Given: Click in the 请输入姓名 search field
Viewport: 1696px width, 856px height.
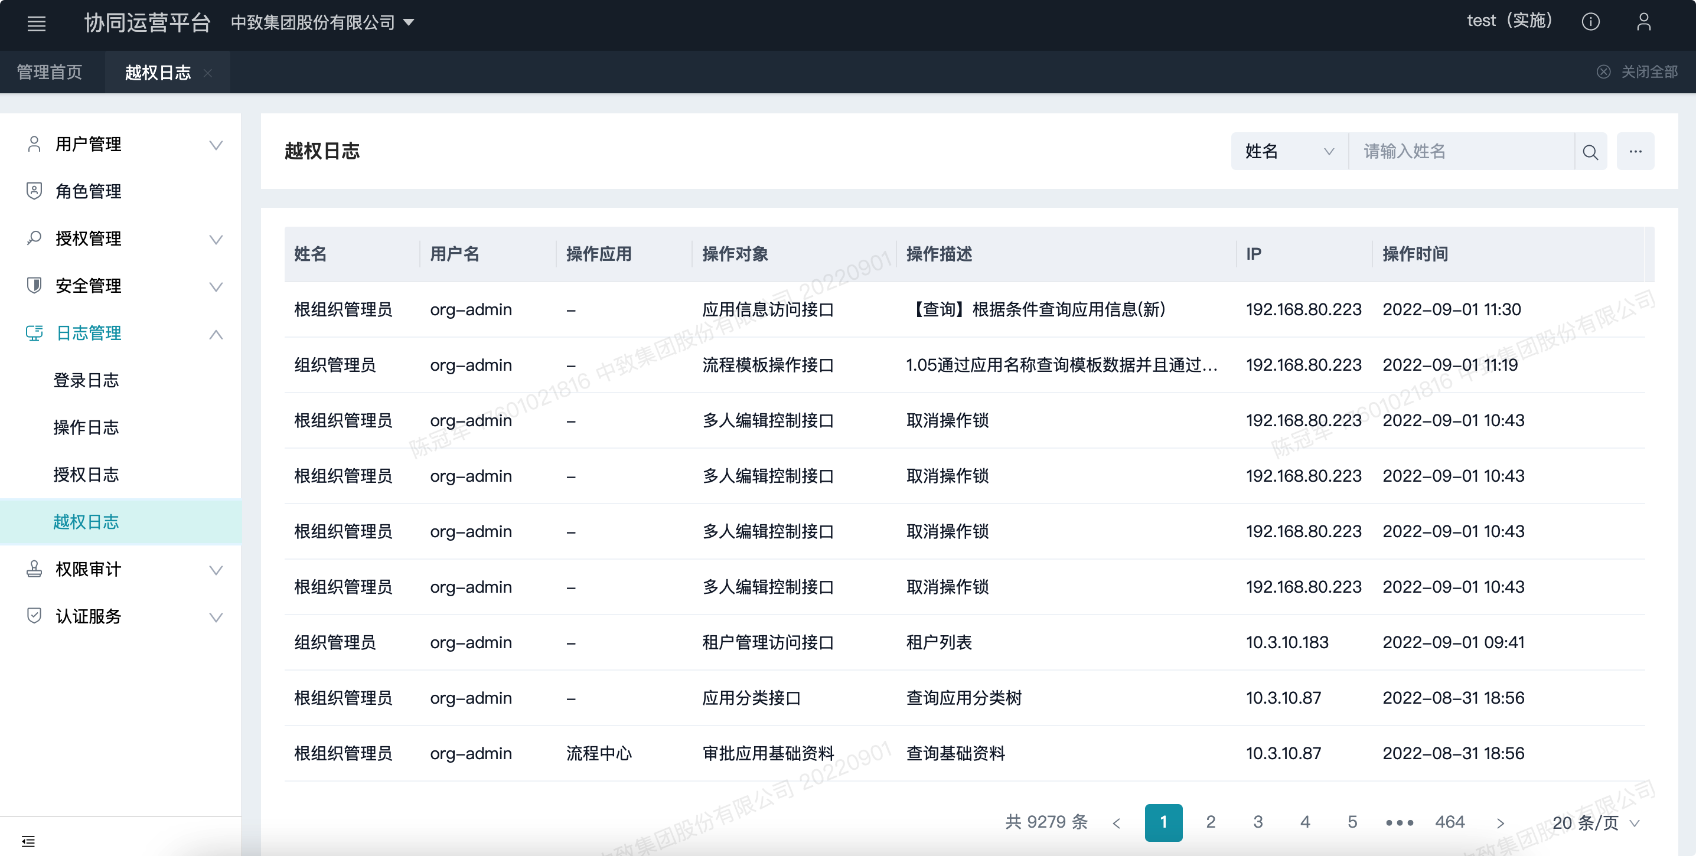Looking at the screenshot, I should 1462,152.
